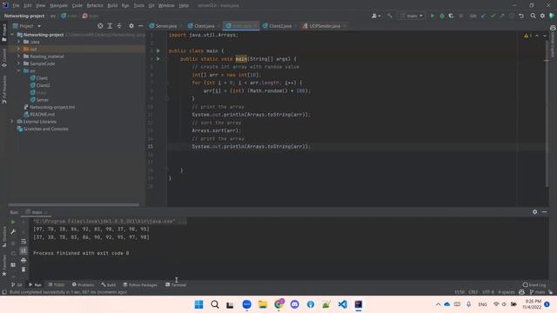
Task: Click the warning indicator in editor corner
Action: click(527, 36)
